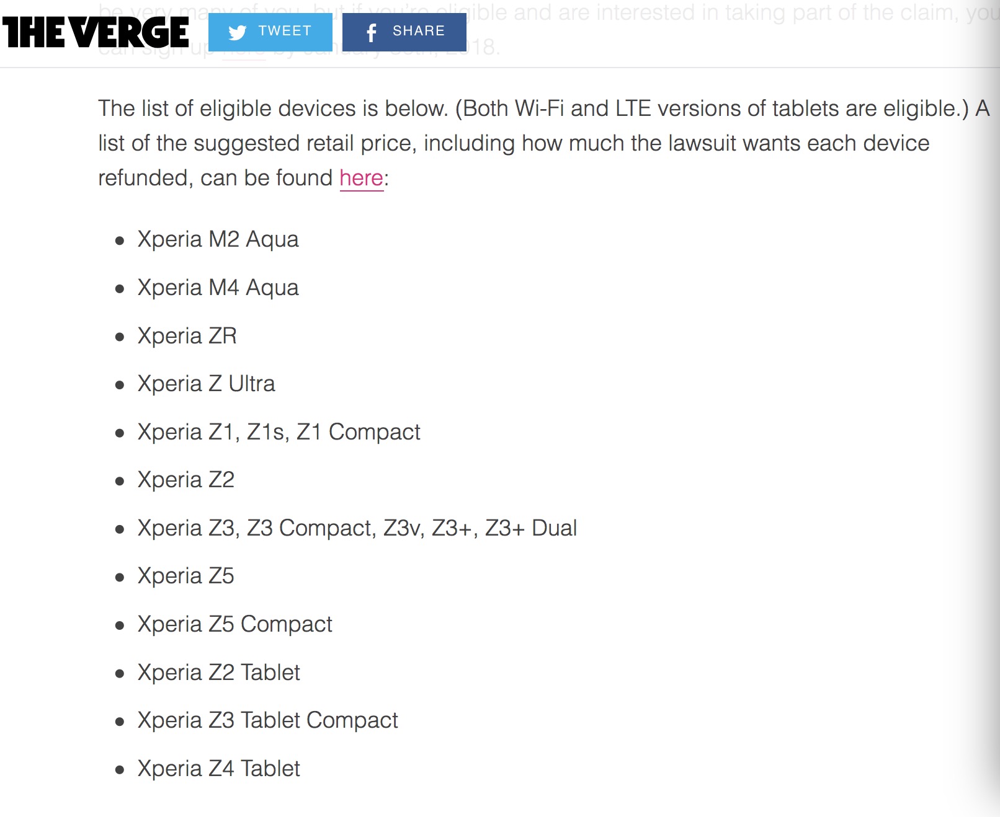Click the Xperia Z2 Tablet item
This screenshot has width=1000, height=817.
tap(218, 673)
